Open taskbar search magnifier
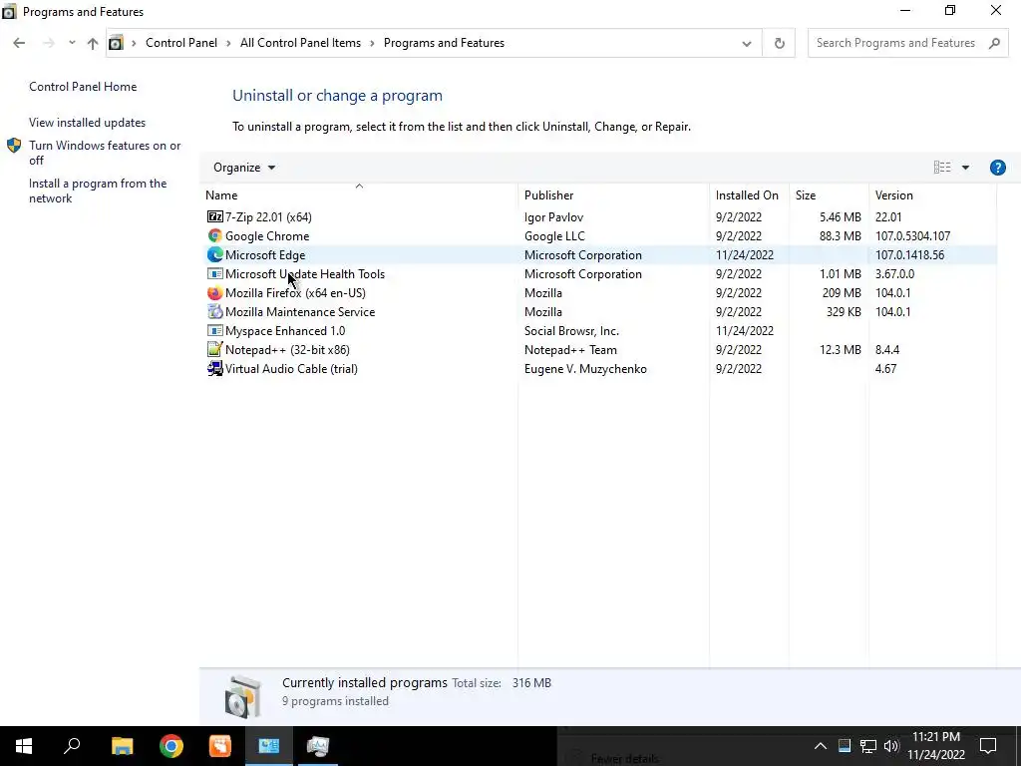 click(x=72, y=746)
